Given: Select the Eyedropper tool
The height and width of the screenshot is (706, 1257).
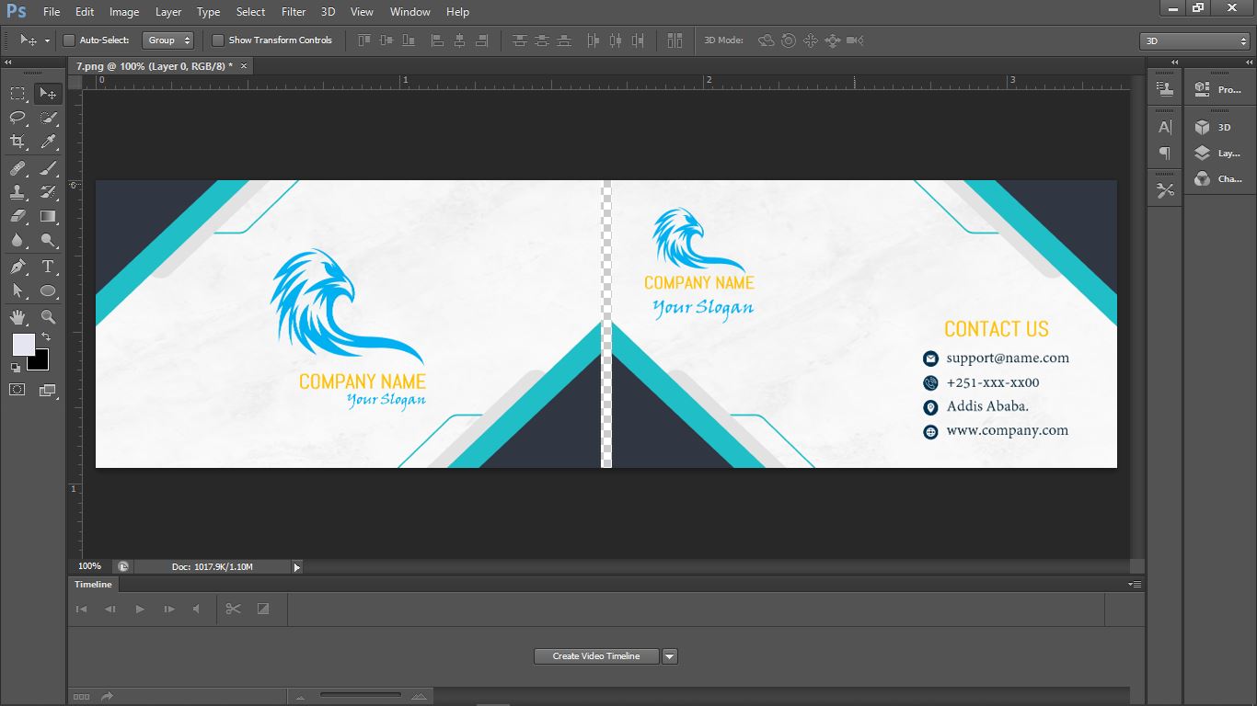Looking at the screenshot, I should point(48,142).
